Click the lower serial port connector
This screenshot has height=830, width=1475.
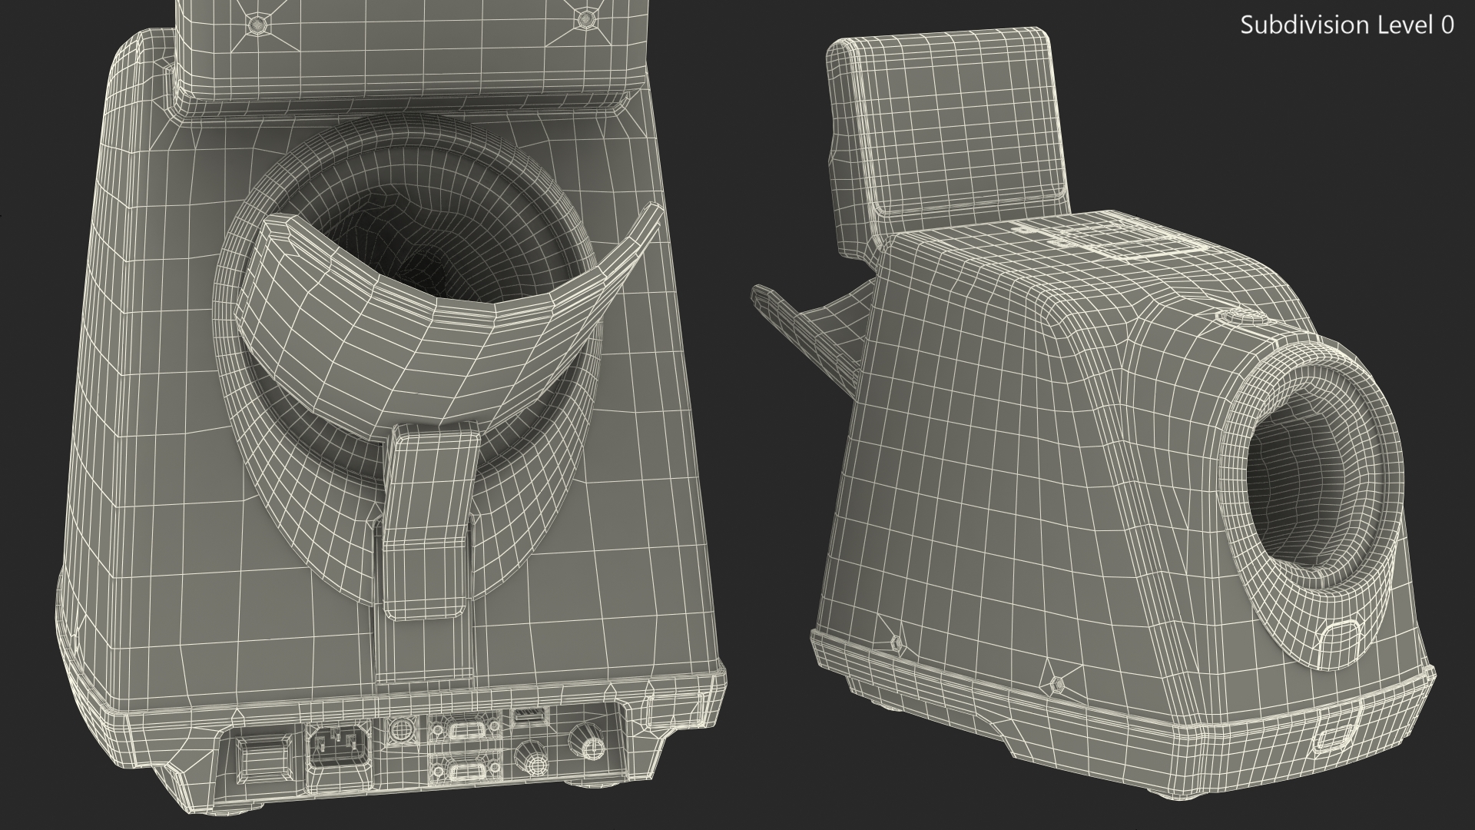click(x=466, y=772)
